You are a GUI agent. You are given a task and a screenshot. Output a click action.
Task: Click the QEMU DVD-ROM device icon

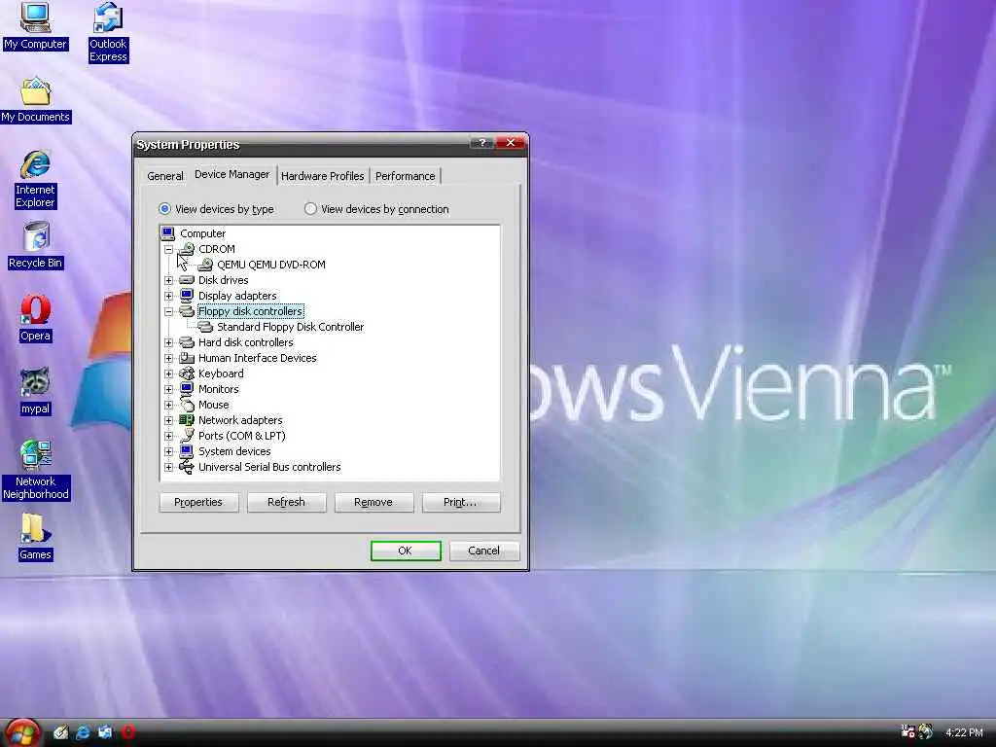[205, 265]
